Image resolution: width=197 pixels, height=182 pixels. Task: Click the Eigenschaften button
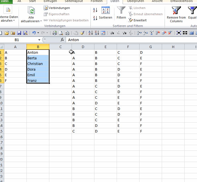(x=56, y=14)
